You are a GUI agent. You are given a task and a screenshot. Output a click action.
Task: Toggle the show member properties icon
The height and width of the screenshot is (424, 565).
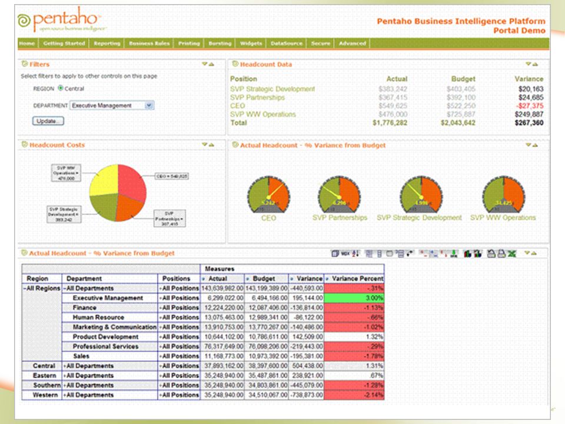(390, 254)
